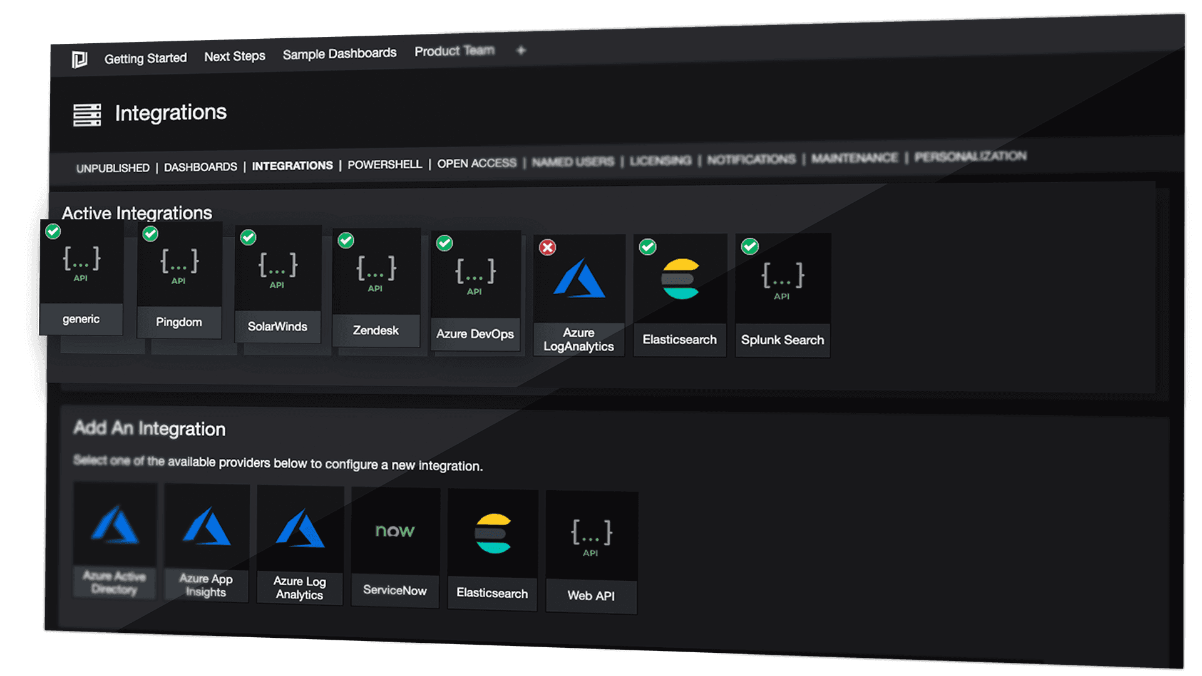Open the OPEN ACCESS section

(477, 163)
